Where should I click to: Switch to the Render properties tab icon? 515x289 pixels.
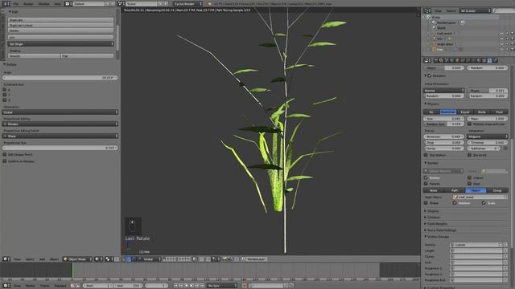coord(435,60)
